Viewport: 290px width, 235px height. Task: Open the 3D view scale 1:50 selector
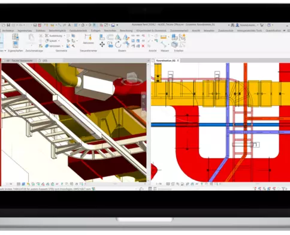pos(9,184)
